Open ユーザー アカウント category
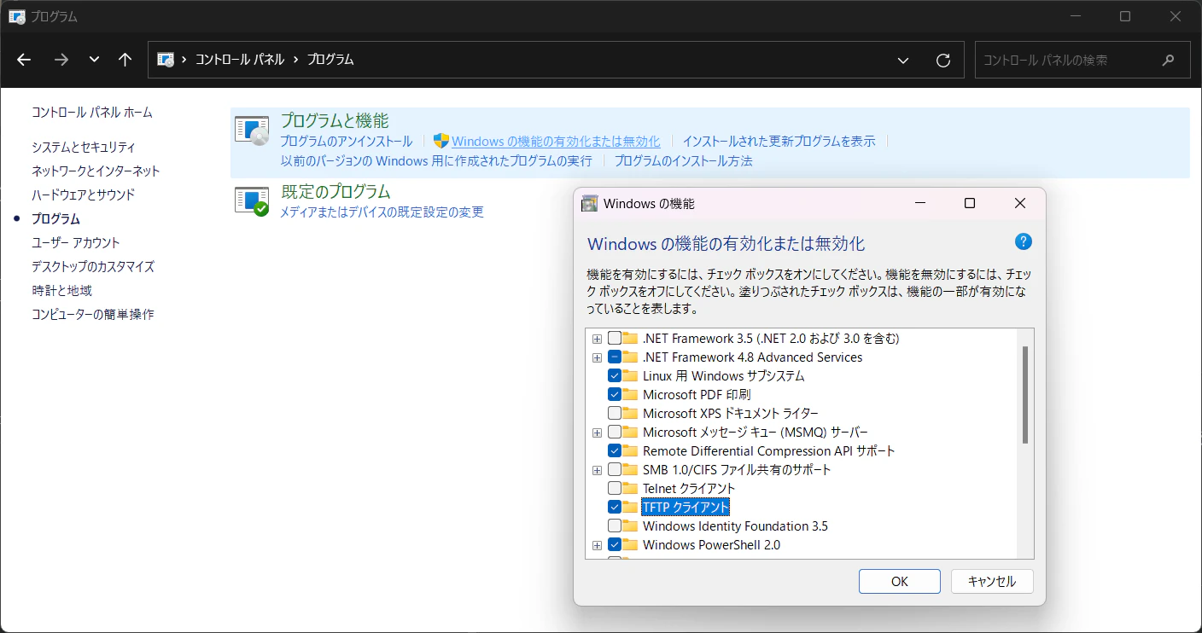Viewport: 1202px width, 633px height. (x=76, y=243)
